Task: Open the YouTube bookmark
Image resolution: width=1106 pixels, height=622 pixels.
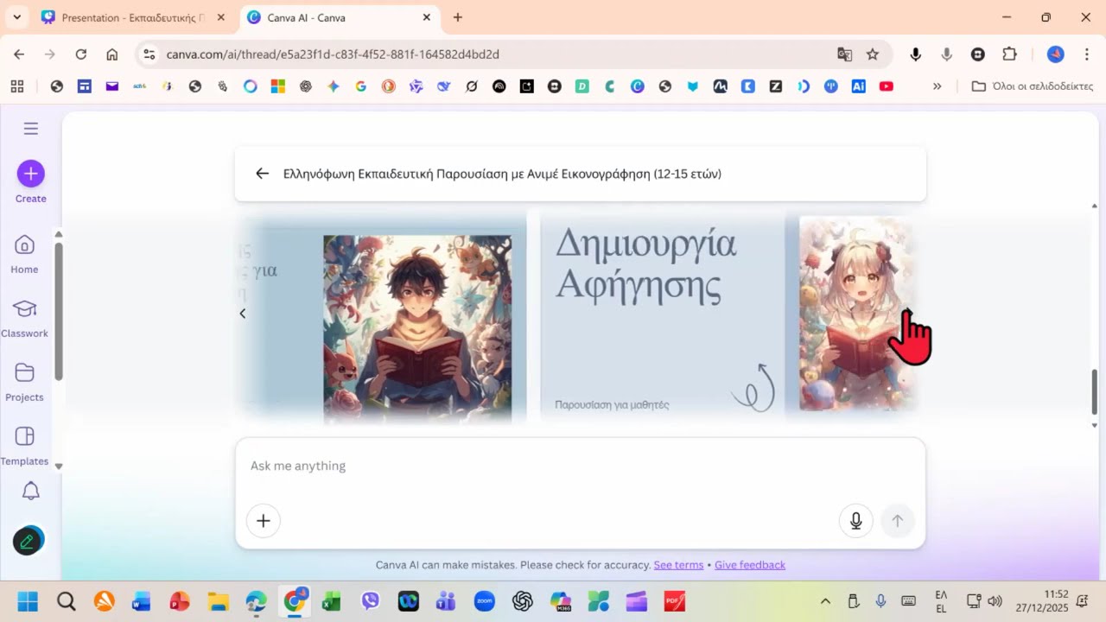Action: tap(887, 86)
